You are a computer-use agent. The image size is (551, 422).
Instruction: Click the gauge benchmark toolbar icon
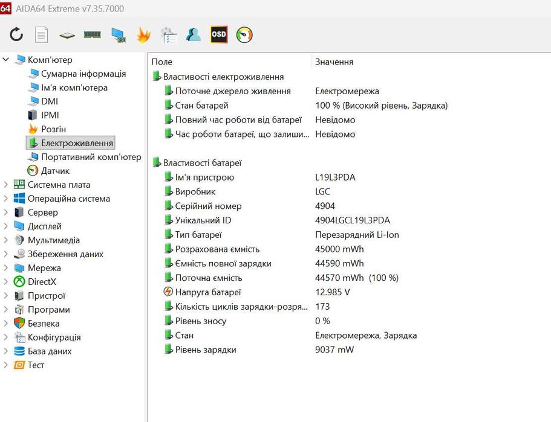(x=244, y=35)
